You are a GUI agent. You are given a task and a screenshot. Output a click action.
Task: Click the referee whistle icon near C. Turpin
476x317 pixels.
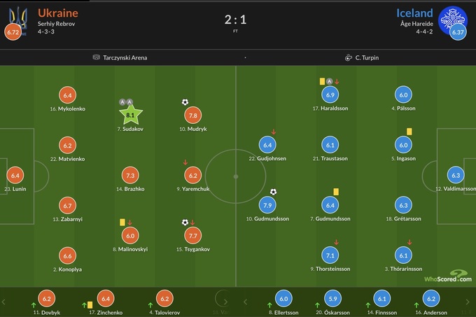pyautogui.click(x=348, y=57)
